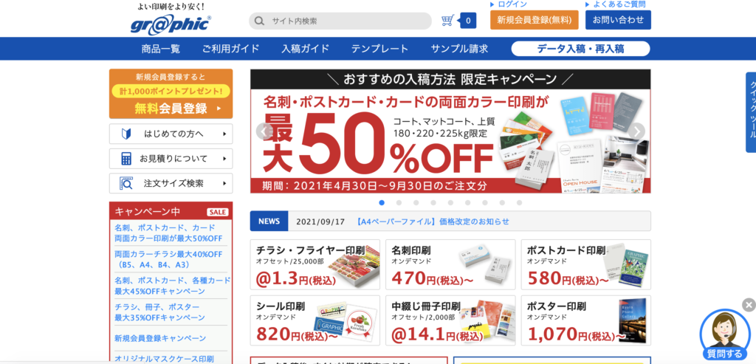Click the 新規会員登録(無料) button
This screenshot has height=364, width=756.
click(x=535, y=20)
